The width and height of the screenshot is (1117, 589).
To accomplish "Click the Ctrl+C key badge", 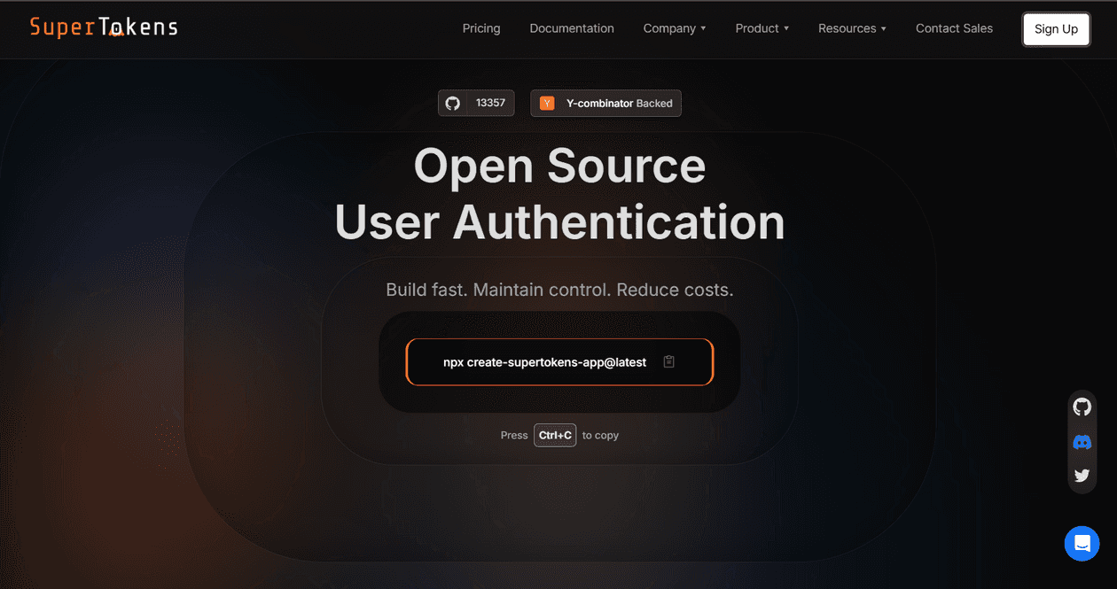I will click(x=554, y=435).
